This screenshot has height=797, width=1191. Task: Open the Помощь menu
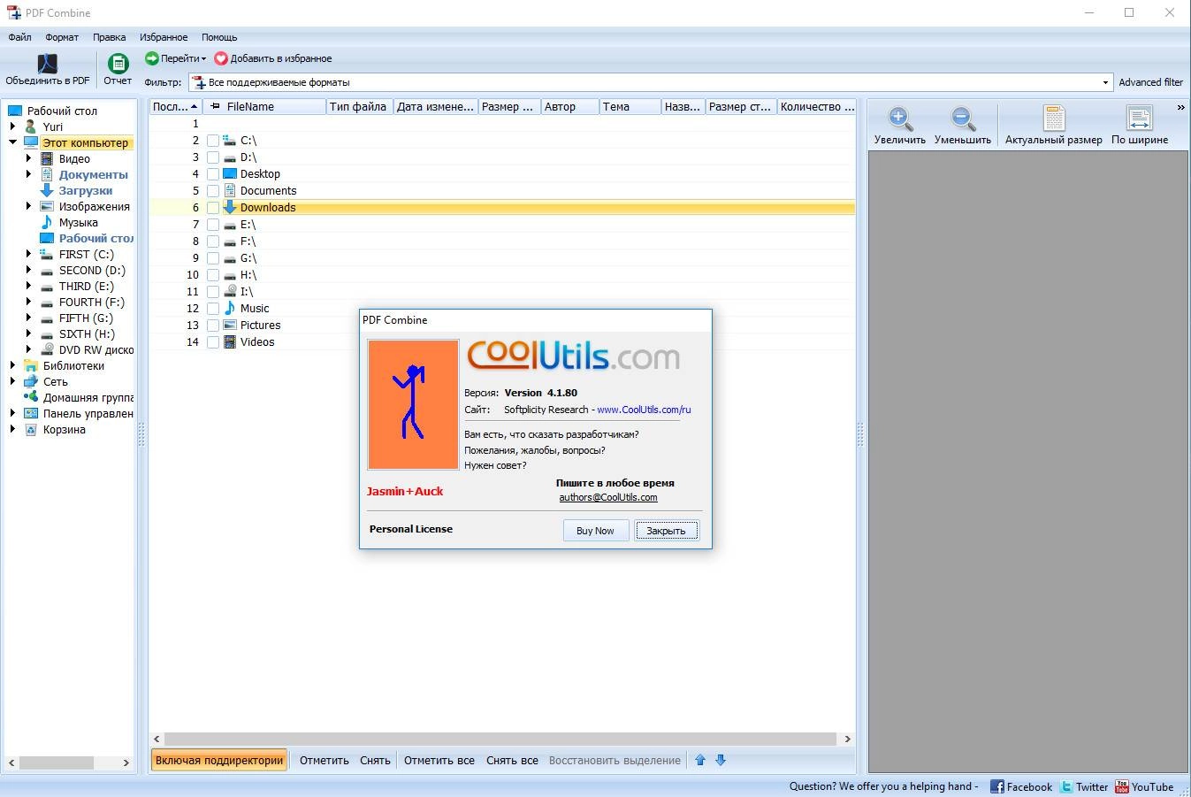219,37
